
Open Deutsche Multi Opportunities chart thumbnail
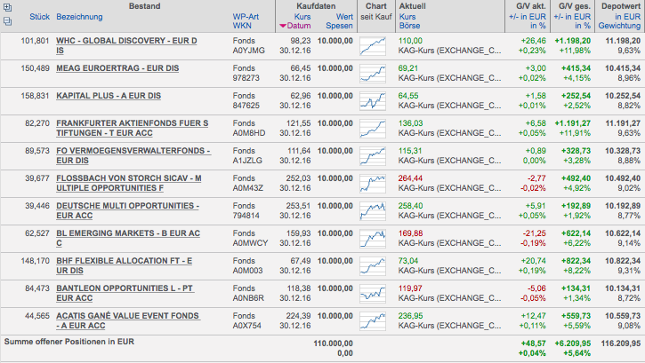click(373, 211)
